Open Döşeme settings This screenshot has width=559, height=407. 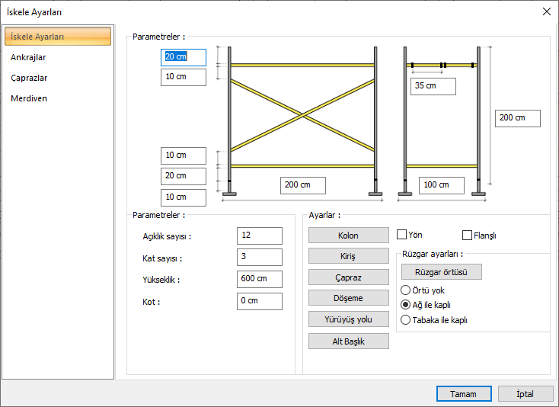pos(348,298)
